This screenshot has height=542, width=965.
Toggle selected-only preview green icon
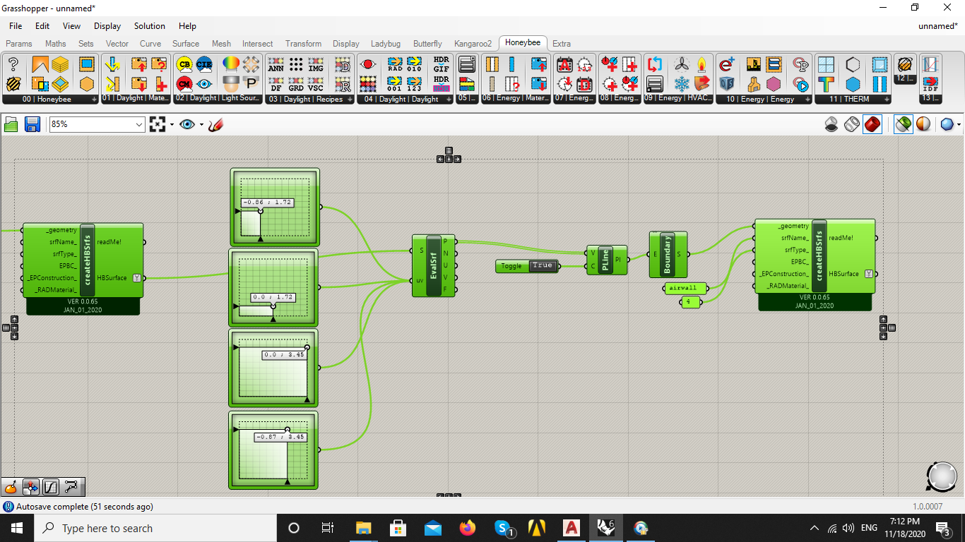click(902, 124)
